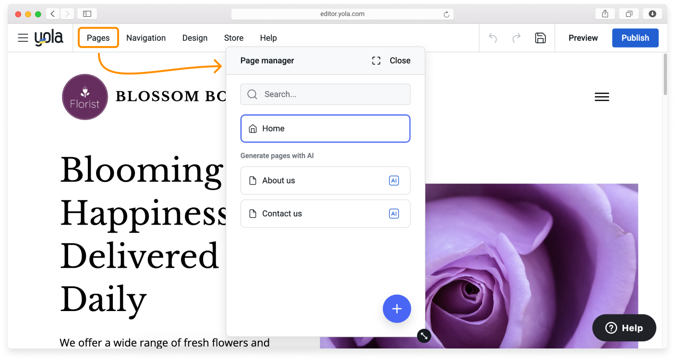675x360 pixels.
Task: Click the Florist logo image
Action: click(x=85, y=97)
